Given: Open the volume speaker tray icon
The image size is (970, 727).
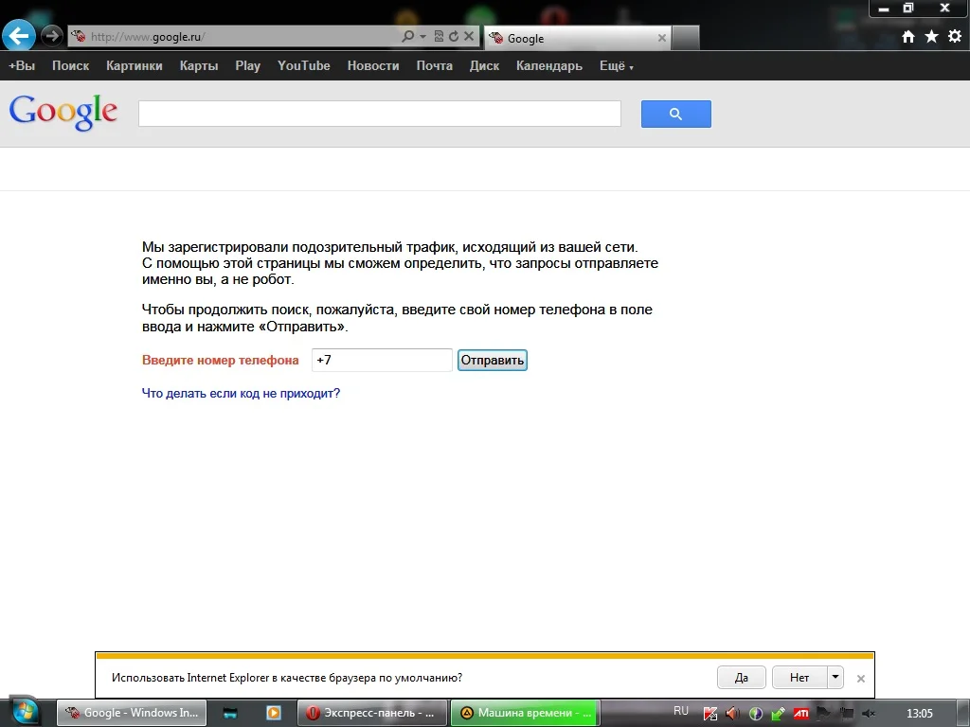Looking at the screenshot, I should pos(732,714).
